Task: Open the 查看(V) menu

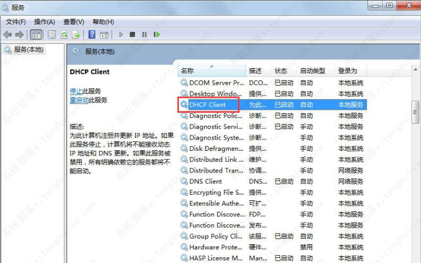Action: (73, 22)
